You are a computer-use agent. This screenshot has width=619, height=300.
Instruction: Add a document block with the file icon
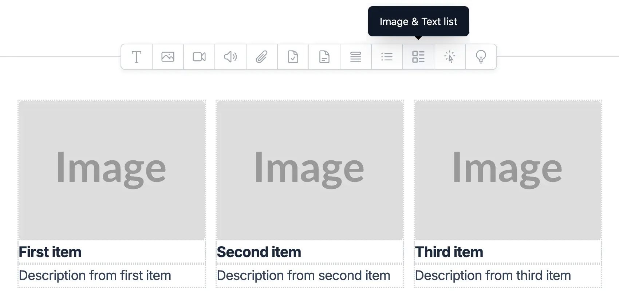coord(324,57)
